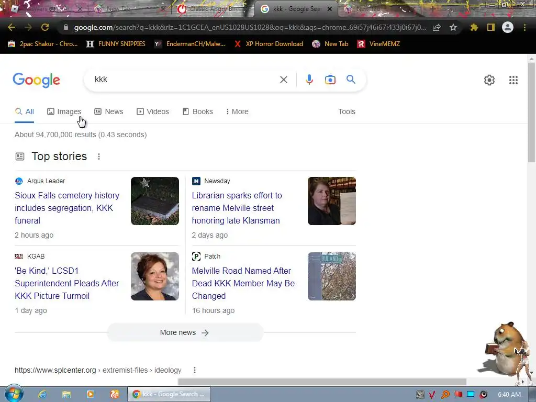Image resolution: width=536 pixels, height=402 pixels.
Task: Click the Newsday source label
Action: (x=217, y=181)
